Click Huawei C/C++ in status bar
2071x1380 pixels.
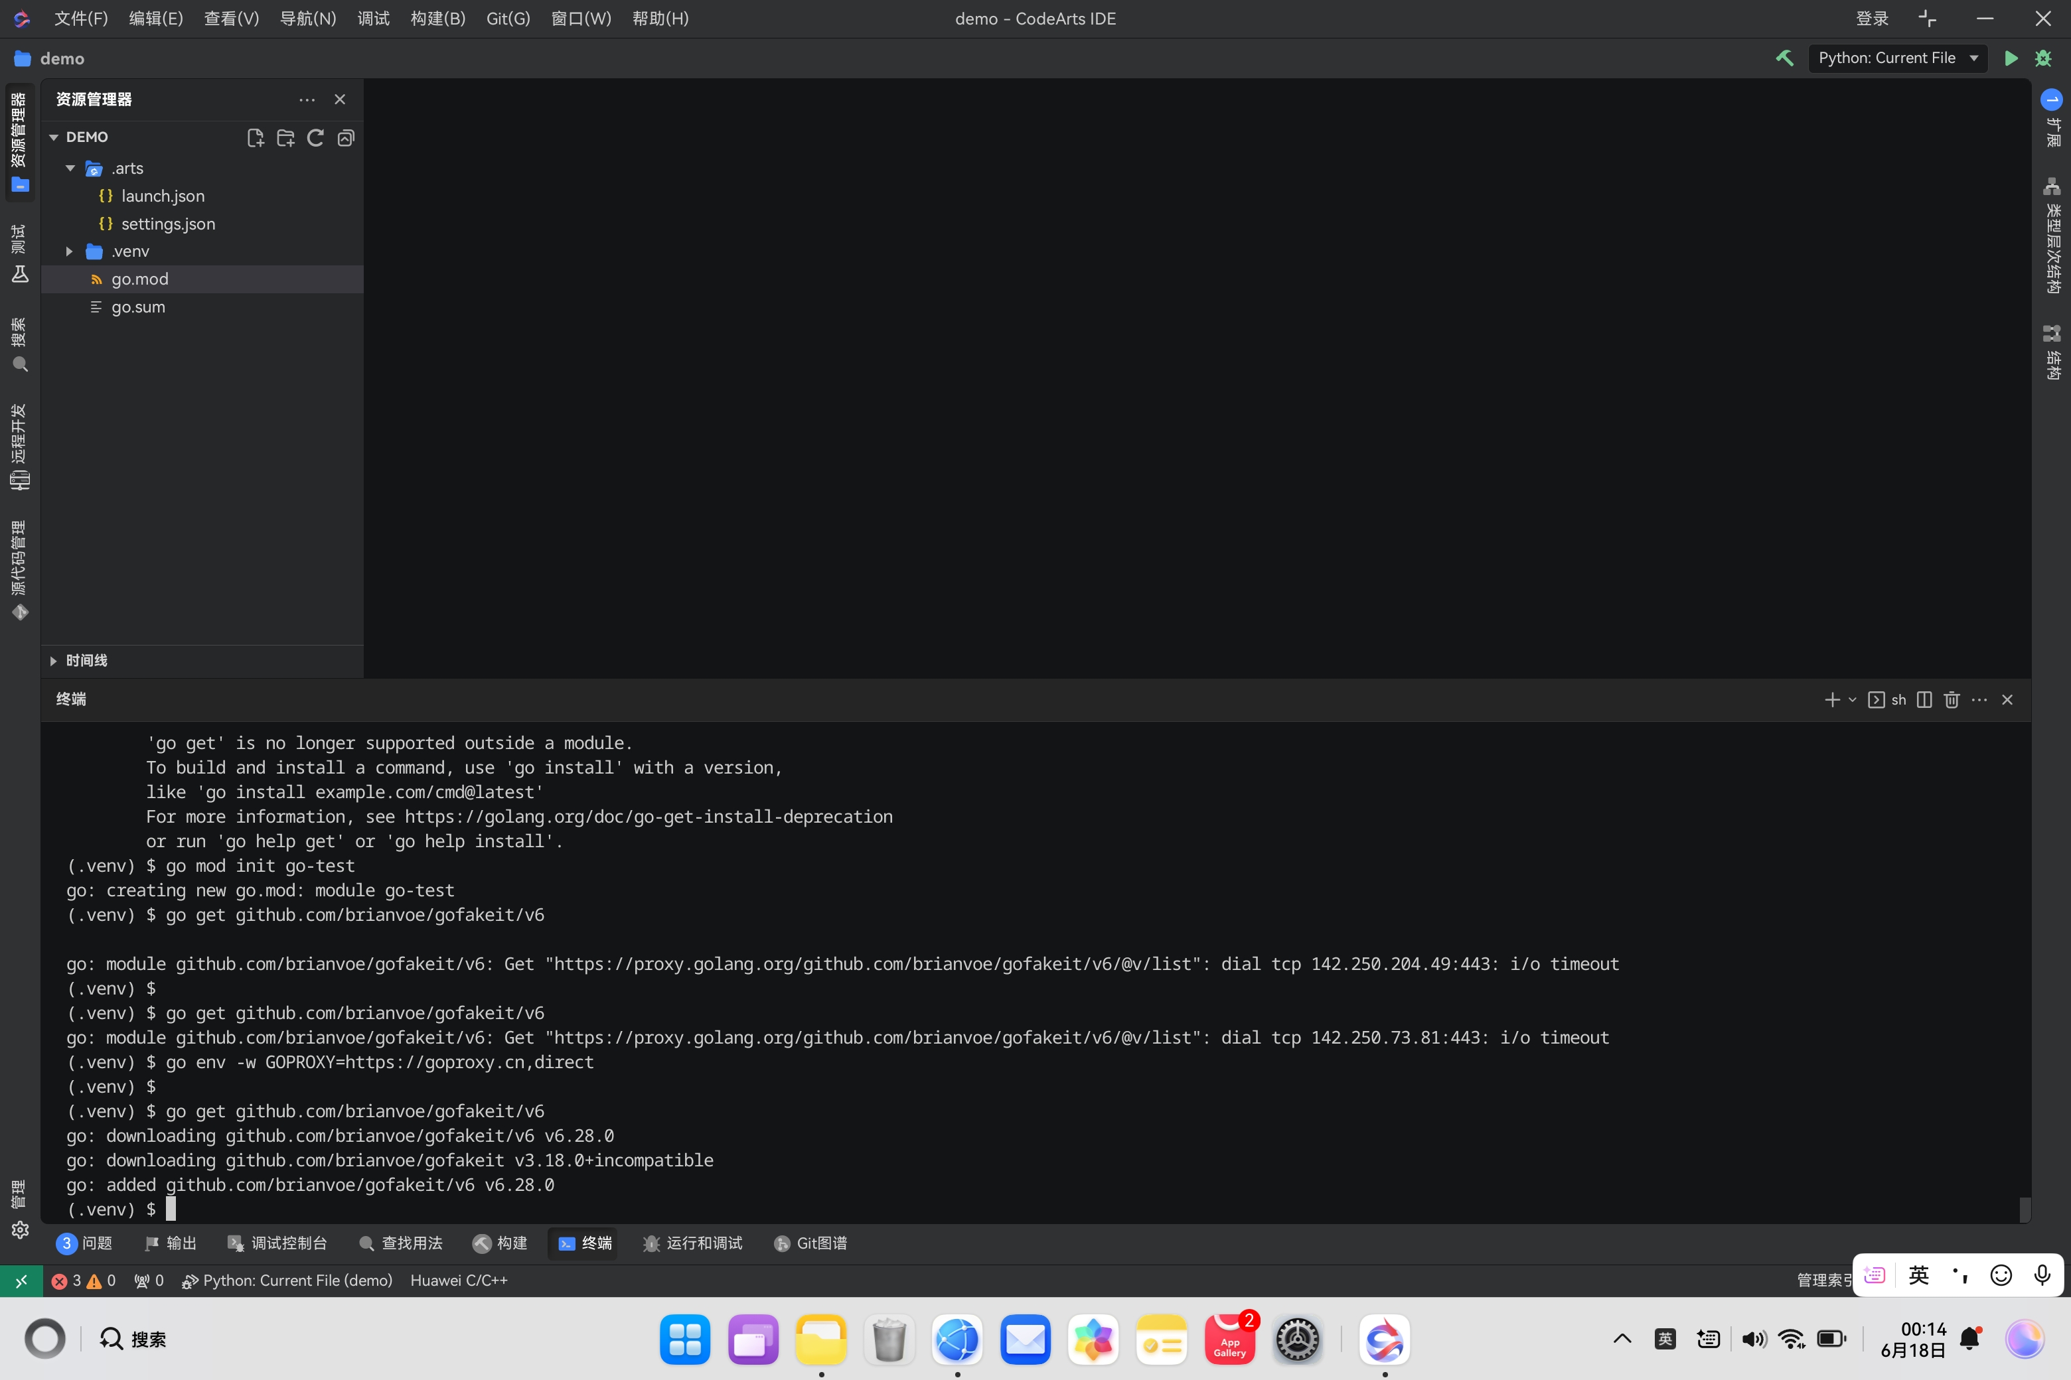point(459,1280)
